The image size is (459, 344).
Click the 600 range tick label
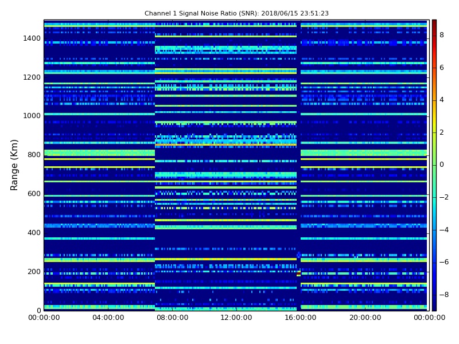pos(34,194)
